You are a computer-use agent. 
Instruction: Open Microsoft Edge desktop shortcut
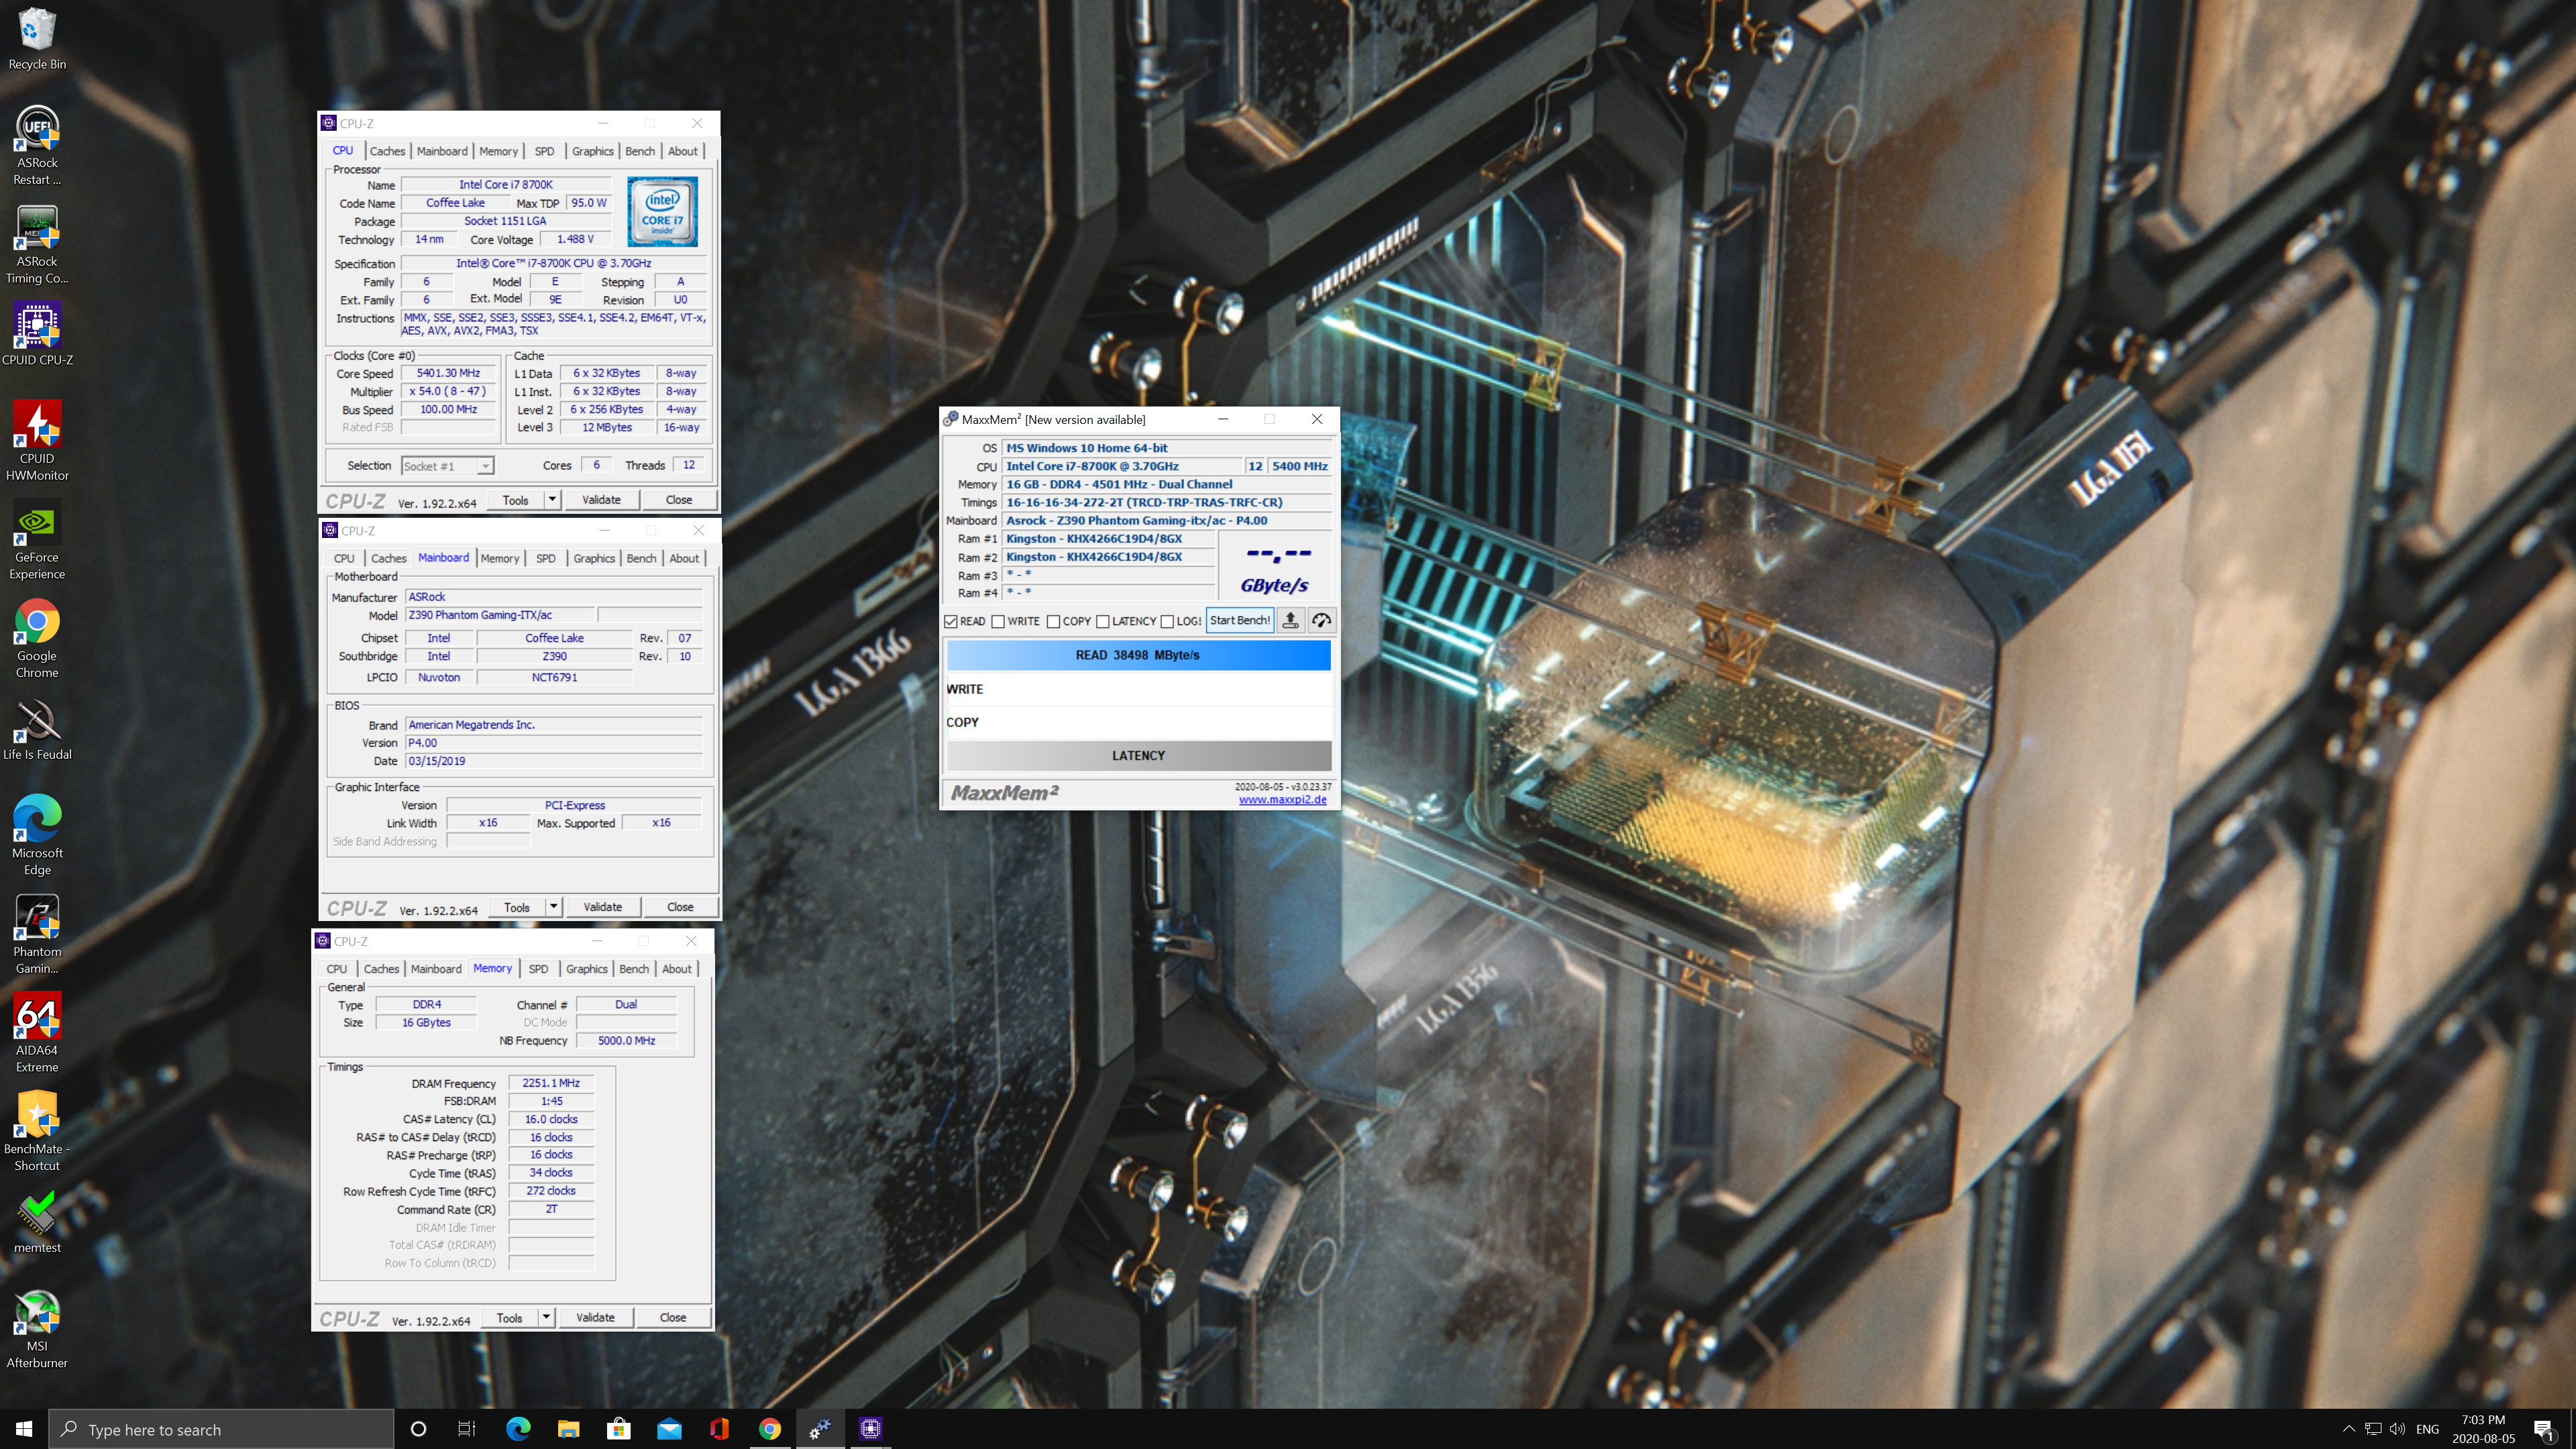pyautogui.click(x=36, y=836)
